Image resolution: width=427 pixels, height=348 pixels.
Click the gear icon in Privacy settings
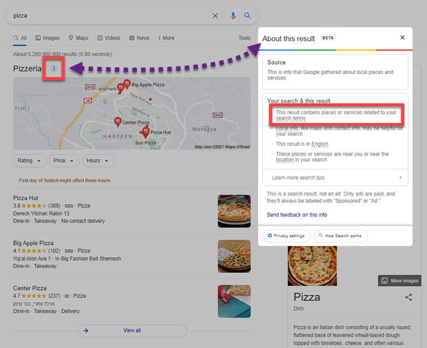[x=270, y=236]
